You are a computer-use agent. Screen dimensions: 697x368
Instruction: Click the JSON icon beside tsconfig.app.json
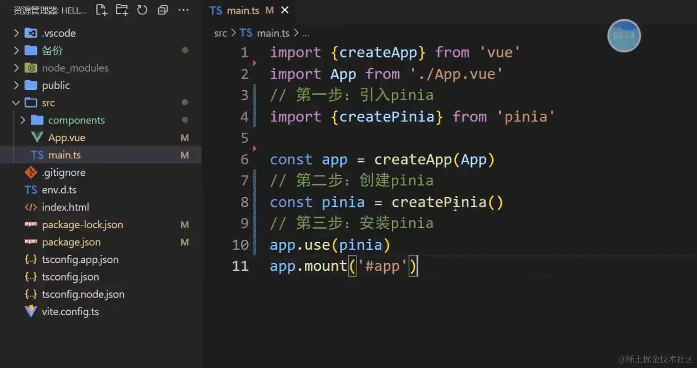[x=31, y=260]
